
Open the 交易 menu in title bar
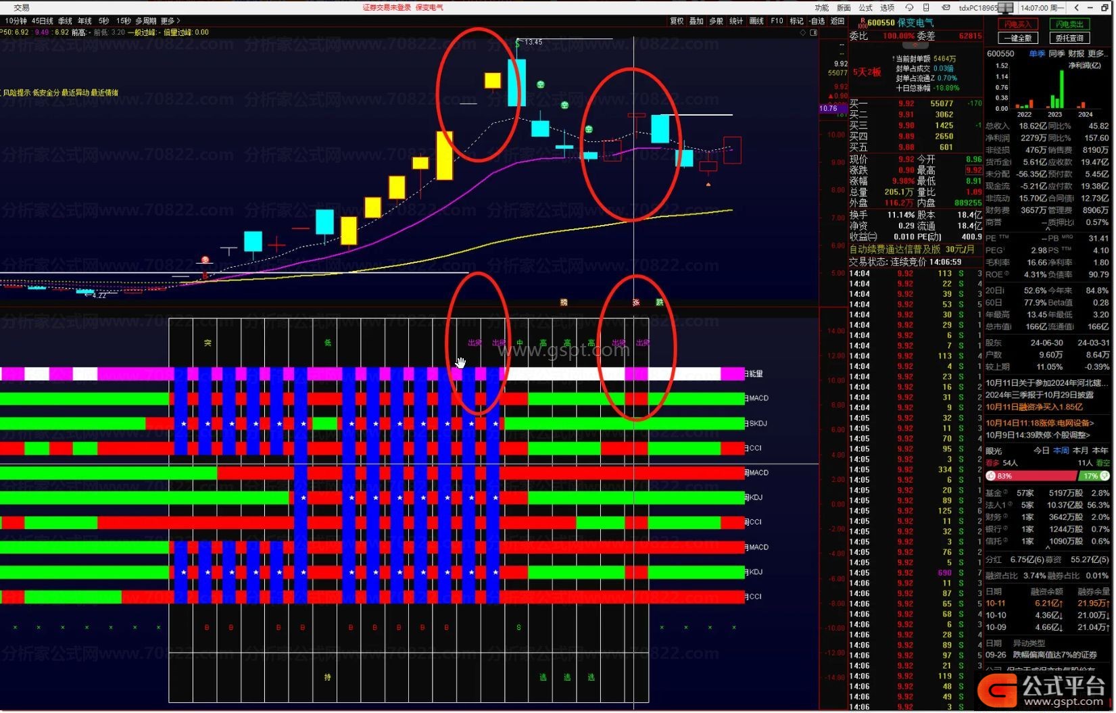coord(22,7)
